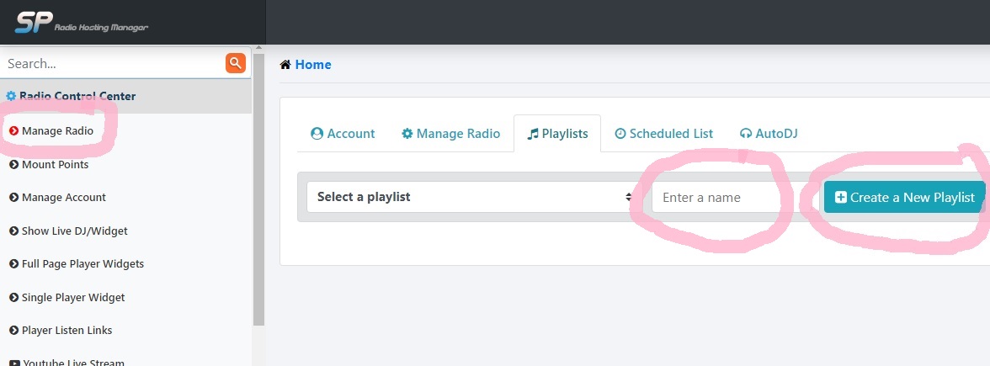Click the gear icon beside Radio Control Center
Screen dimensions: 990x366
[x=11, y=97]
